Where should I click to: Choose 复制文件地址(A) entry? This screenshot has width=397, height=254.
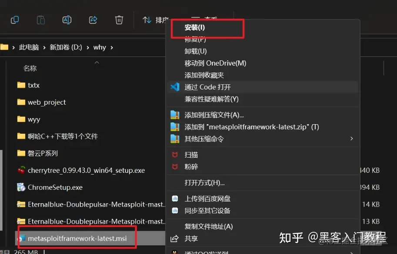tap(209, 227)
